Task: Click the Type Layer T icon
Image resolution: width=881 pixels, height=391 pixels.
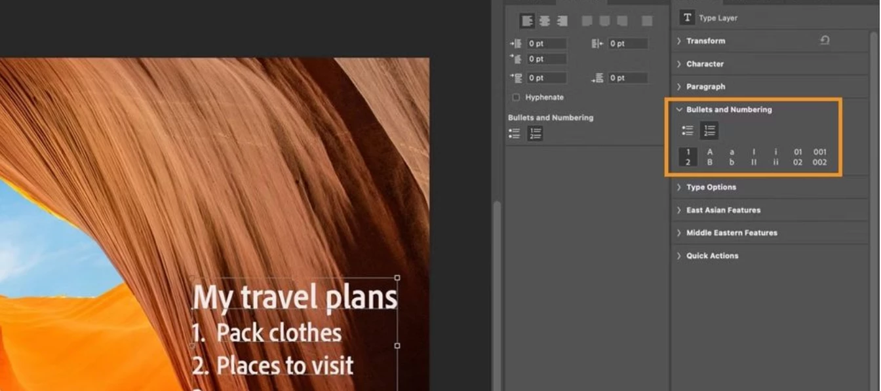Action: click(x=687, y=18)
